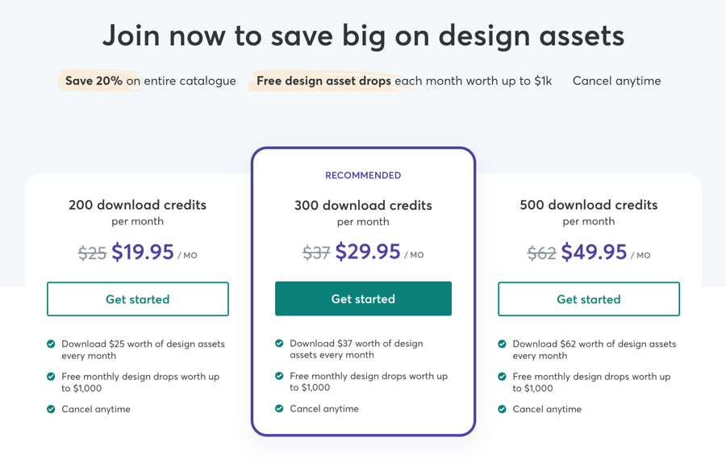Click Get started for 300 credits plan

pyautogui.click(x=363, y=298)
